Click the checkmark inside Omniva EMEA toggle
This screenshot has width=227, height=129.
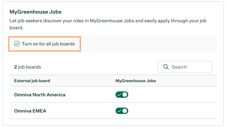(x=119, y=111)
